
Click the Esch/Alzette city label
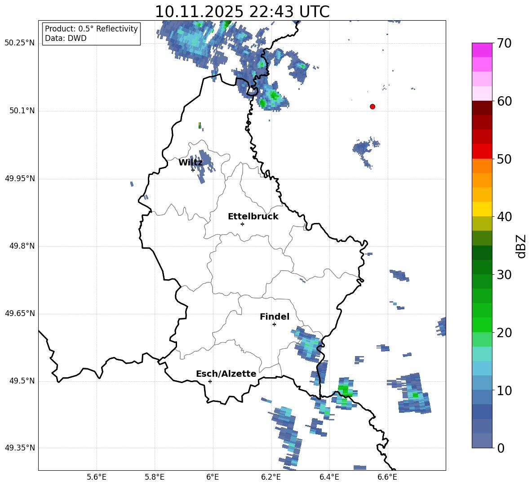pos(226,374)
